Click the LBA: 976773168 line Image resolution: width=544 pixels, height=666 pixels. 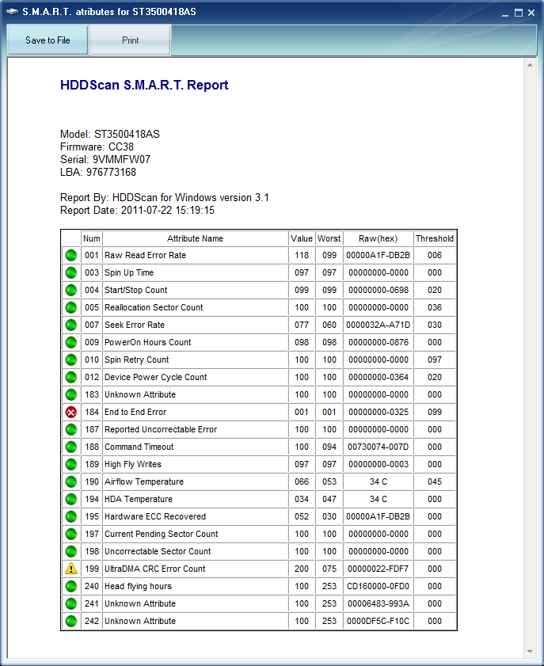[x=98, y=173]
